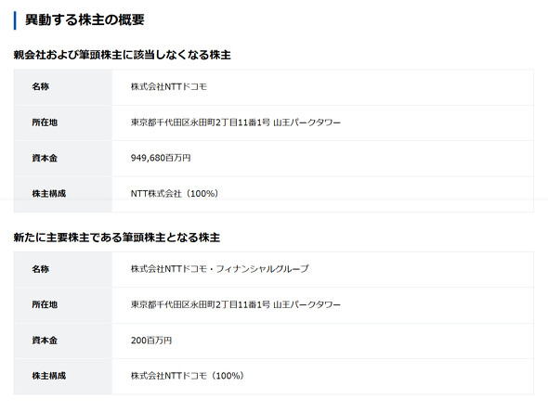Click 資本金 label in first table
Screen dimensions: 548x412
tap(45, 158)
